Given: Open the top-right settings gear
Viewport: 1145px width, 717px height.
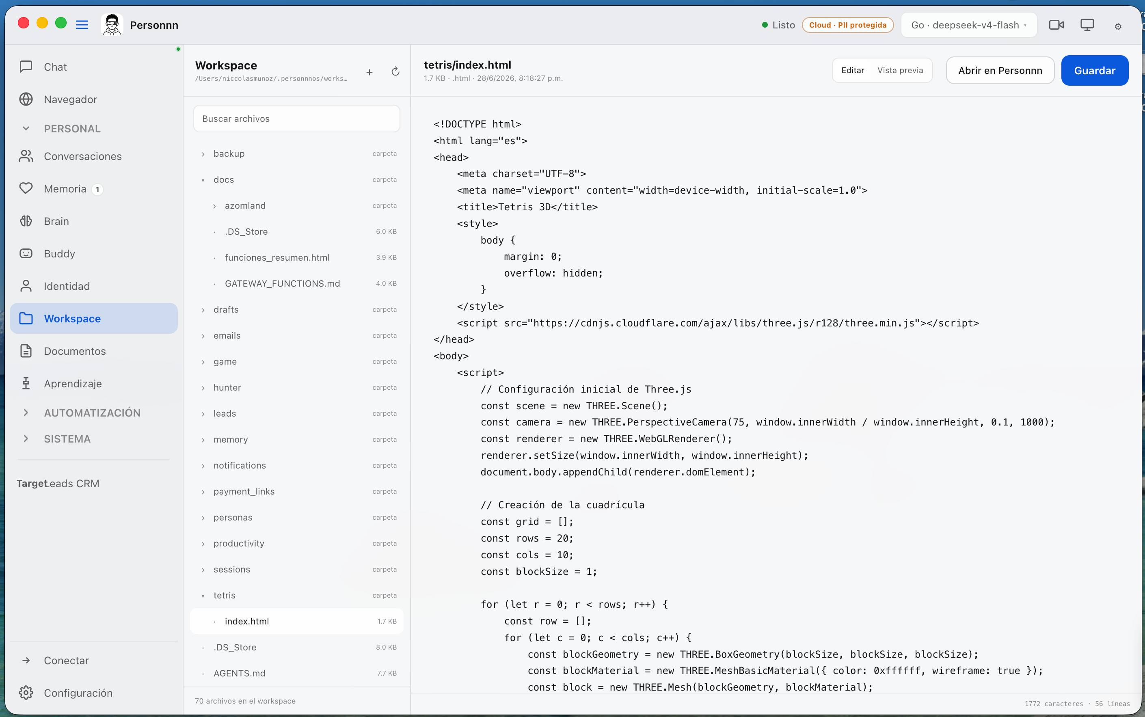Looking at the screenshot, I should click(1118, 26).
